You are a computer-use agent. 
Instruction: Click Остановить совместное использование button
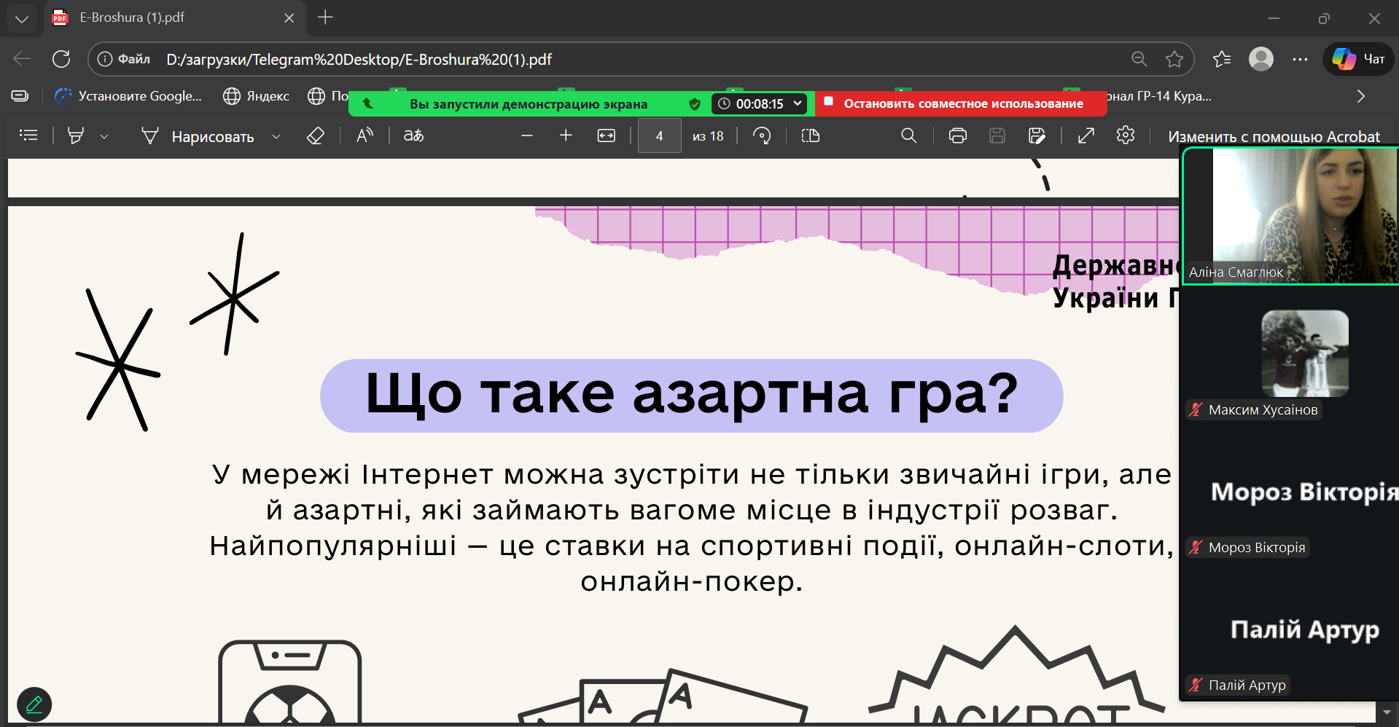[962, 103]
